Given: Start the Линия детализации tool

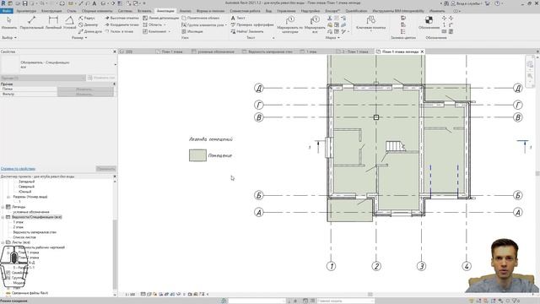Looking at the screenshot, I should (x=161, y=18).
